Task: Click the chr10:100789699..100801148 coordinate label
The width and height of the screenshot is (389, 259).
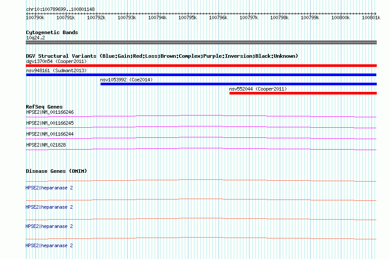Action: tap(60, 9)
